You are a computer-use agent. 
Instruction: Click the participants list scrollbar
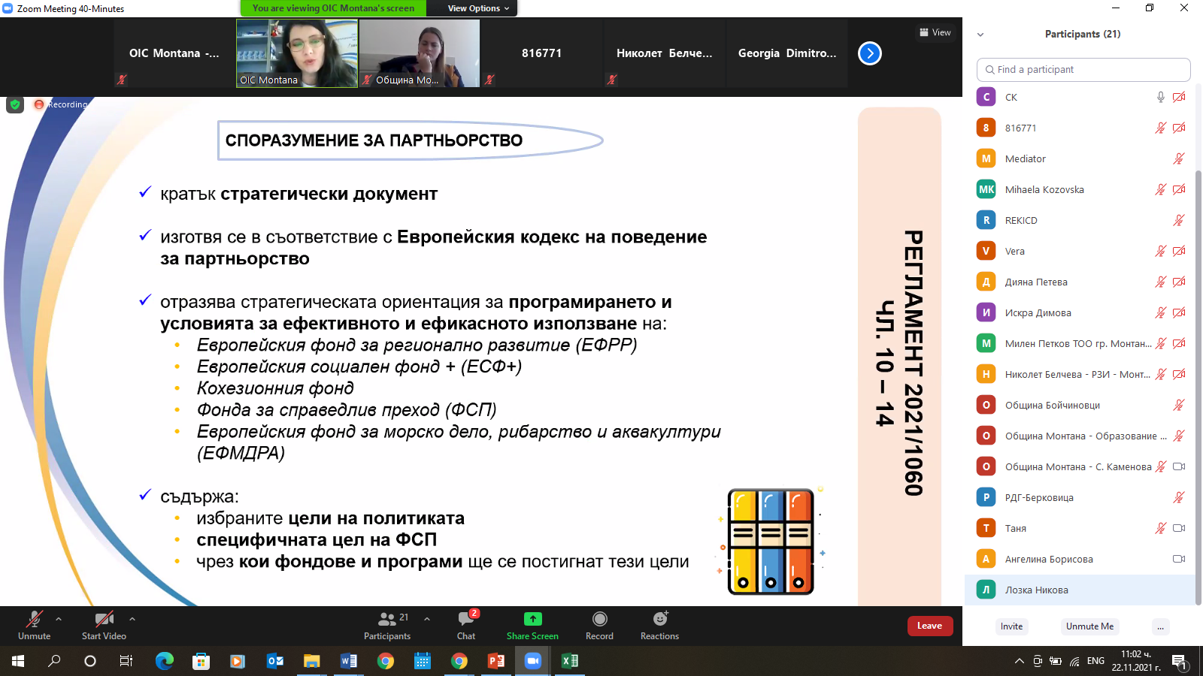[1198, 376]
